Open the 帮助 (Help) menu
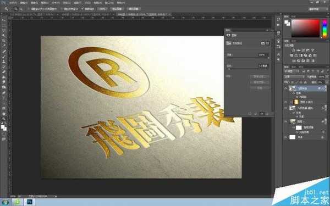Image resolution: width=330 pixels, height=206 pixels. point(121,3)
